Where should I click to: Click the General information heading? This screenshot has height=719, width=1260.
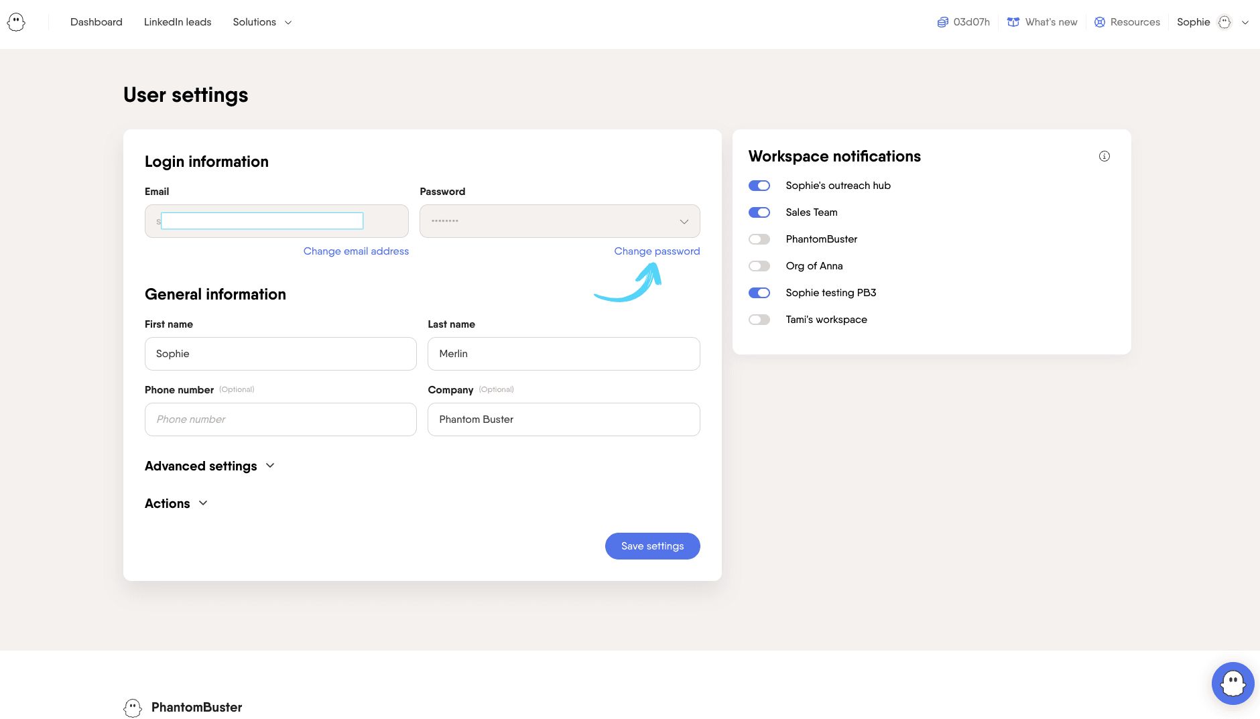[x=215, y=294]
